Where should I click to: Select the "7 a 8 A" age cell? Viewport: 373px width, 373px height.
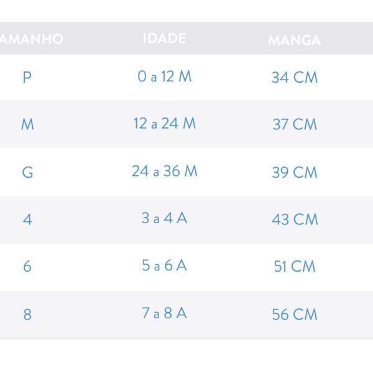coord(164,313)
